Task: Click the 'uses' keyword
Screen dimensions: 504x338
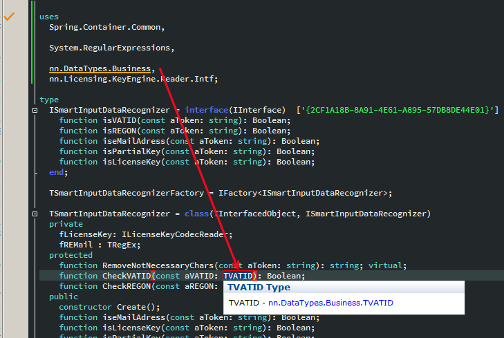Action: [49, 17]
